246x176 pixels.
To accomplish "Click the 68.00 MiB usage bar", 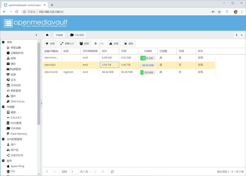I will 148,65.
